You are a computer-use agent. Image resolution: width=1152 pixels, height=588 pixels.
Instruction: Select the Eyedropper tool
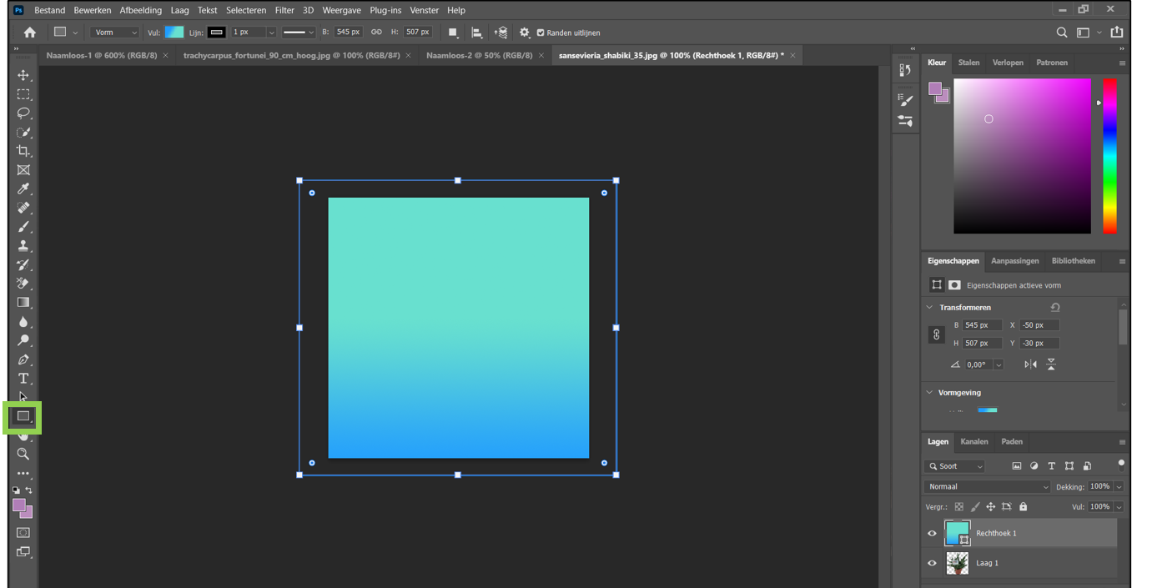coord(23,189)
